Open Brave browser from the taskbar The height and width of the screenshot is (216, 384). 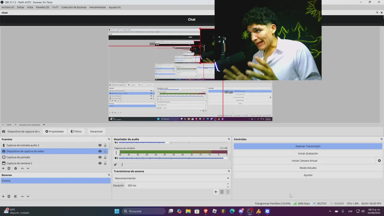click(x=206, y=211)
